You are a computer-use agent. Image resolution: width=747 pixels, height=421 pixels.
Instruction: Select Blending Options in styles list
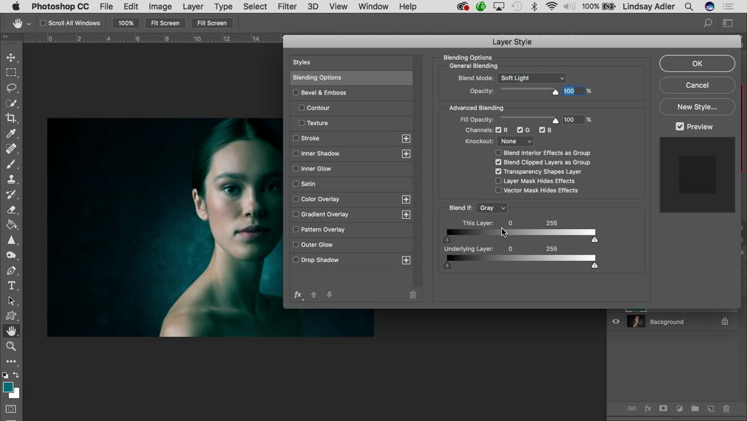click(x=351, y=78)
